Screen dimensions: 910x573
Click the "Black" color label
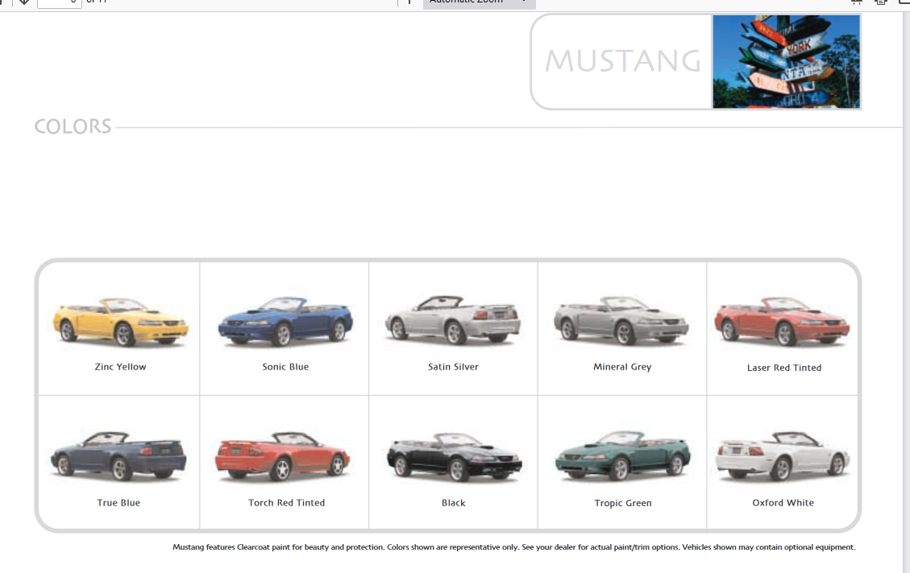(453, 503)
